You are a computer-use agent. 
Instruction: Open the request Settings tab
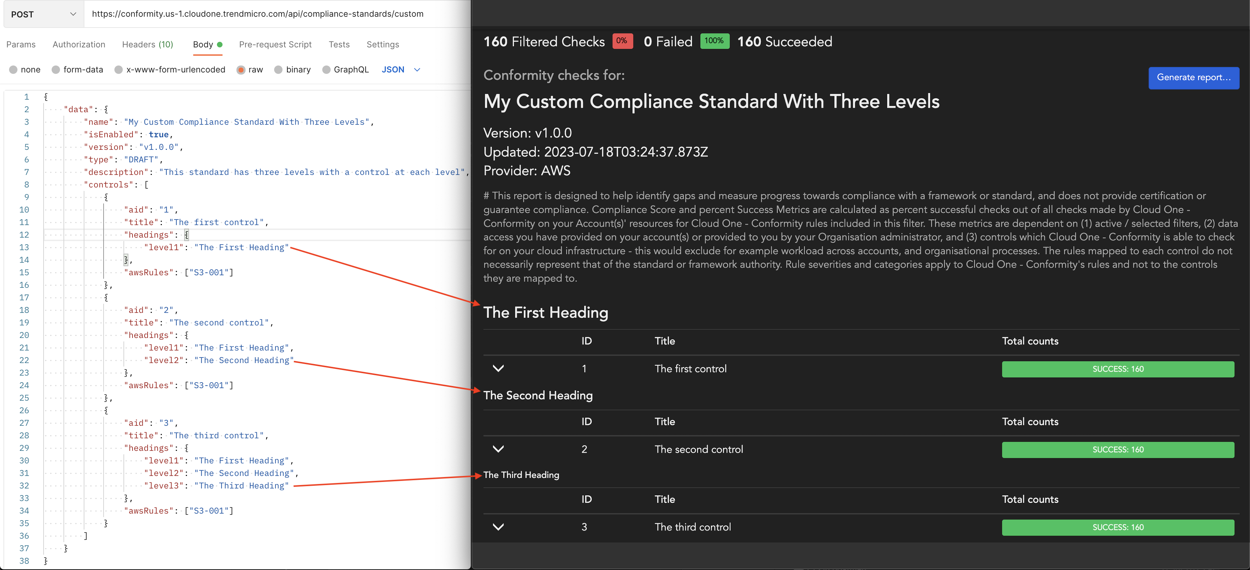[x=382, y=45]
